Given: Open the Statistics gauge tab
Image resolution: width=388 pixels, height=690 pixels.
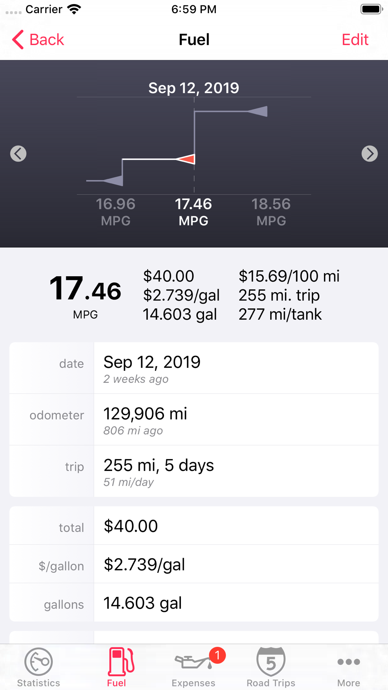Looking at the screenshot, I should [39, 667].
